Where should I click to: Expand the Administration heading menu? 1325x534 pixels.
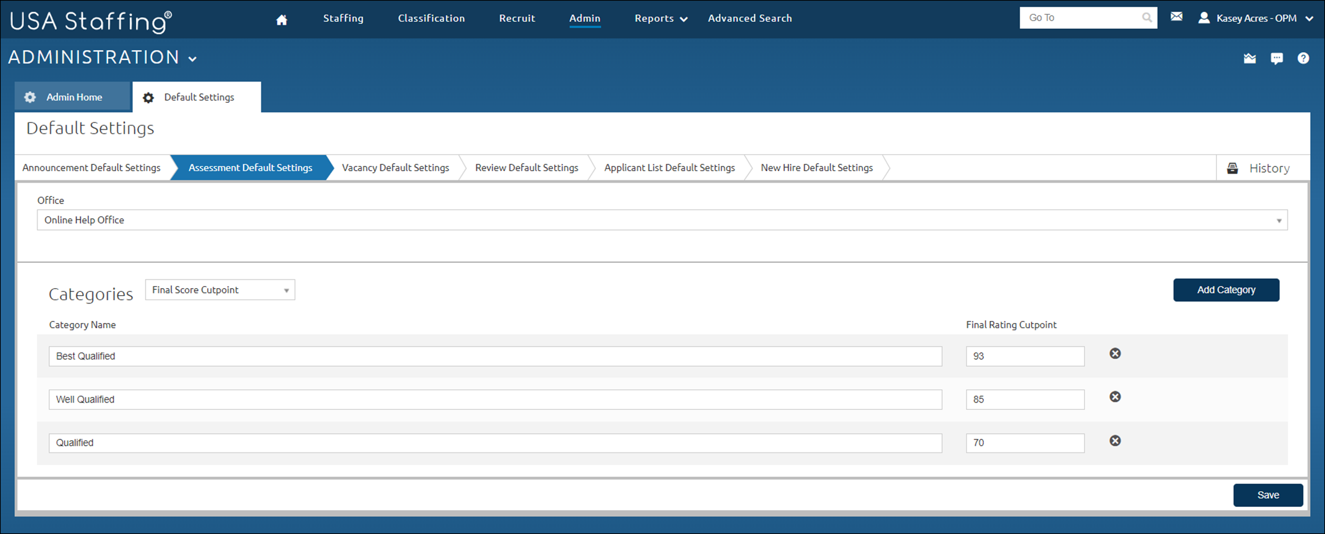[x=192, y=58]
